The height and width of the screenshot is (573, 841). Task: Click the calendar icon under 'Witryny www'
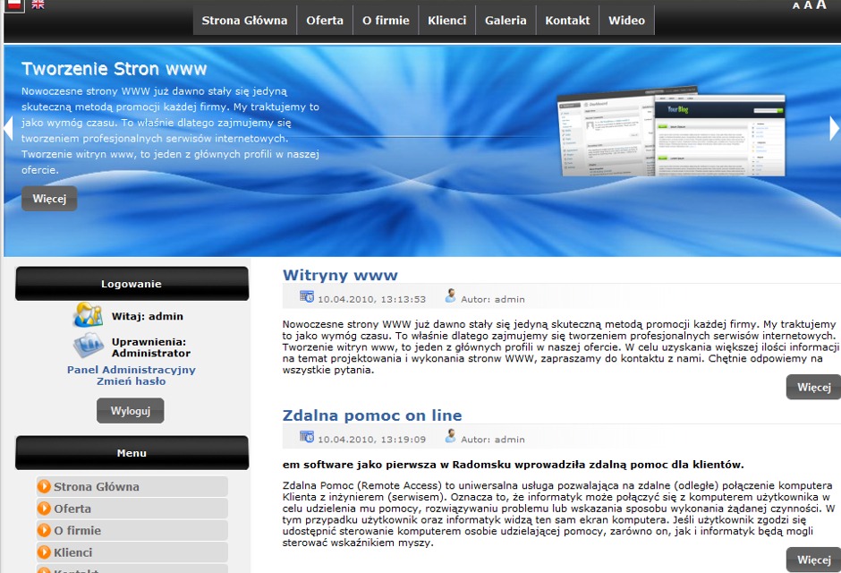pos(307,297)
